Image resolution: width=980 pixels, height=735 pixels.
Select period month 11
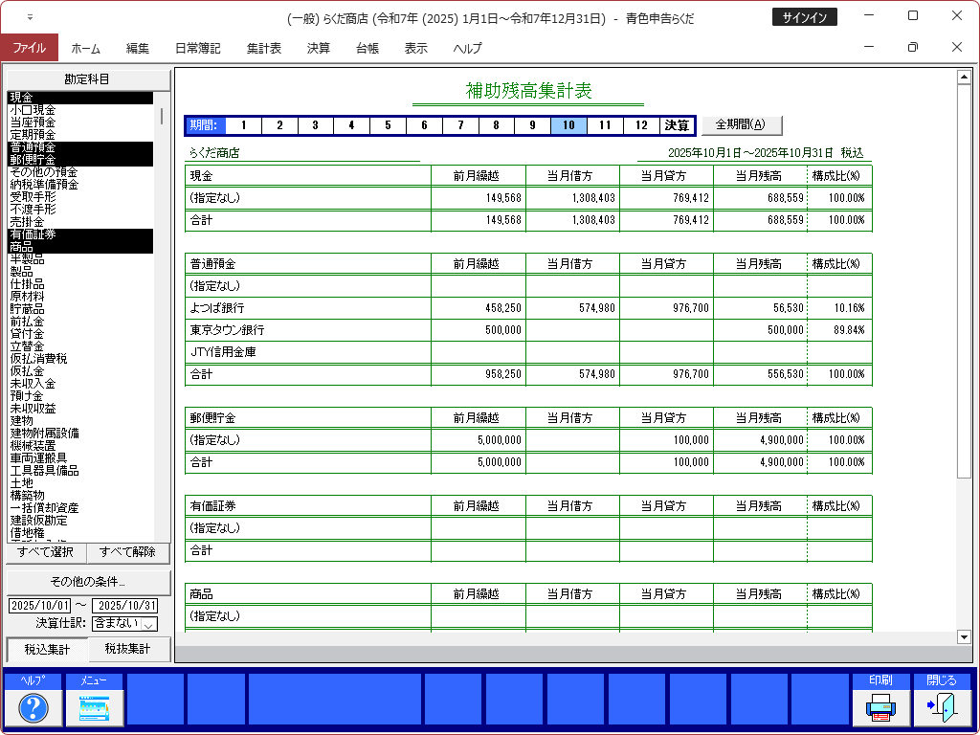click(x=604, y=125)
